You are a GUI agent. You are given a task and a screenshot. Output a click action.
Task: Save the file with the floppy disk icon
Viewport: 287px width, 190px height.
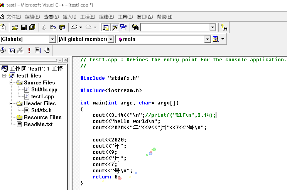(x=24, y=27)
